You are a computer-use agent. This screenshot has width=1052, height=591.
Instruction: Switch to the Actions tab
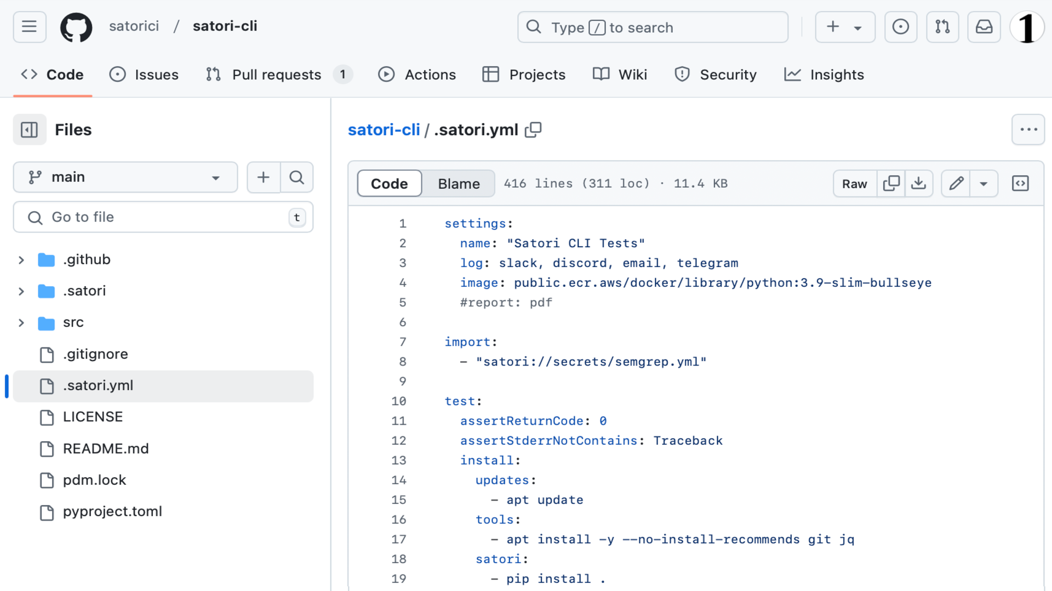pos(417,74)
